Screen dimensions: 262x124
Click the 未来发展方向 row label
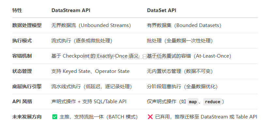tap(27, 117)
